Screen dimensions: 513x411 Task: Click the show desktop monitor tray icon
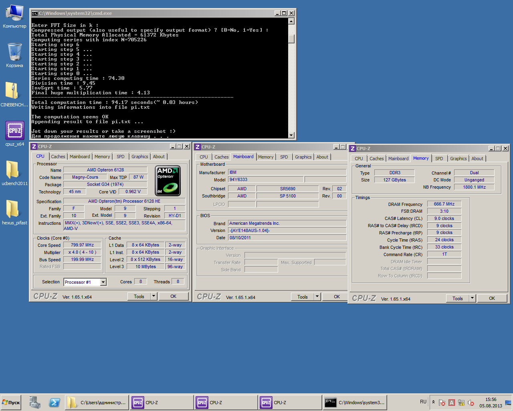509,403
